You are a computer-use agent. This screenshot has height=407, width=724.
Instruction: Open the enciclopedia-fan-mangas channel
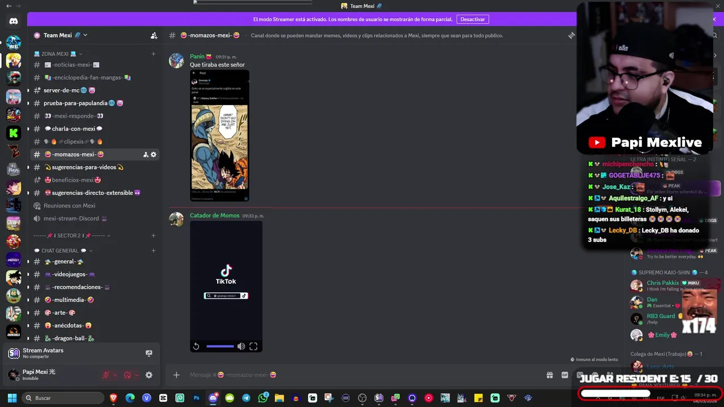tap(95, 77)
